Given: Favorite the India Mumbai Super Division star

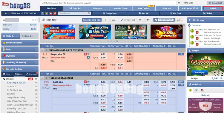Looking at the screenshot, I should (46, 50).
